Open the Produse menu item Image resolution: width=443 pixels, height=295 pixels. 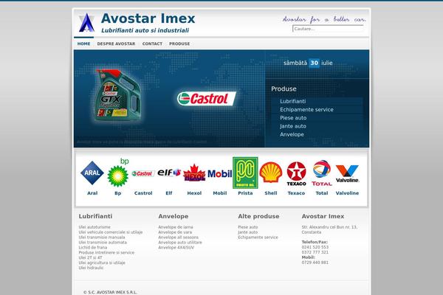[x=179, y=44]
